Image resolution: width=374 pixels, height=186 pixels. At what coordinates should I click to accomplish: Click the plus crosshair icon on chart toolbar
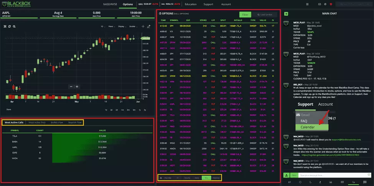pyautogui.click(x=143, y=26)
